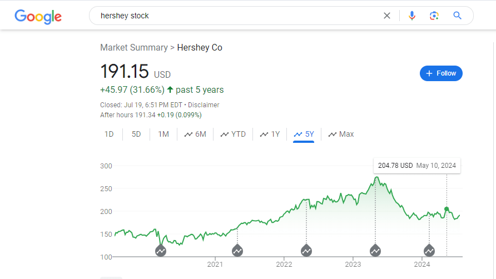Open the Market Summary link
Image resolution: width=496 pixels, height=279 pixels.
coord(133,48)
